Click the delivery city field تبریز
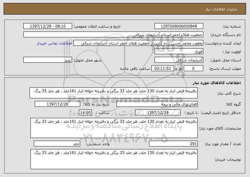This screenshot has width=250, height=177. (x=48, y=60)
